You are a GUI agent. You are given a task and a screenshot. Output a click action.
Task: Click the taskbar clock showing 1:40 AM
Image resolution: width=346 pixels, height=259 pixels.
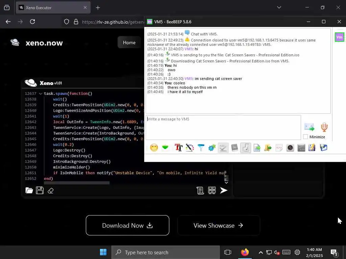[314, 252]
